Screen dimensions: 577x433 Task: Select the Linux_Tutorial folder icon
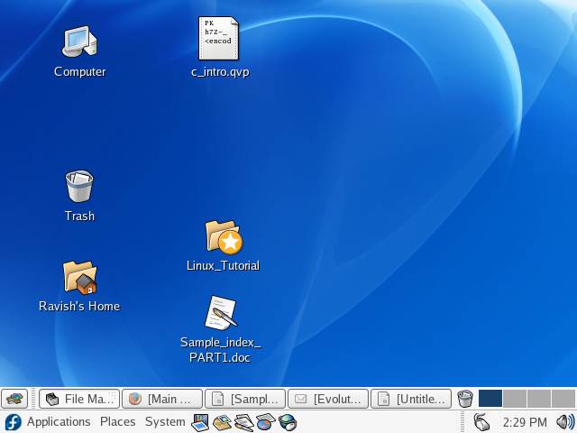click(x=223, y=238)
